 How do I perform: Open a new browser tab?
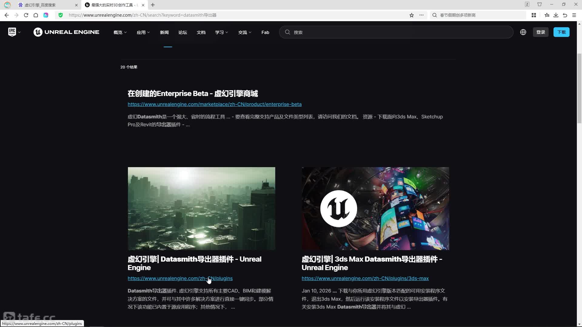click(153, 5)
